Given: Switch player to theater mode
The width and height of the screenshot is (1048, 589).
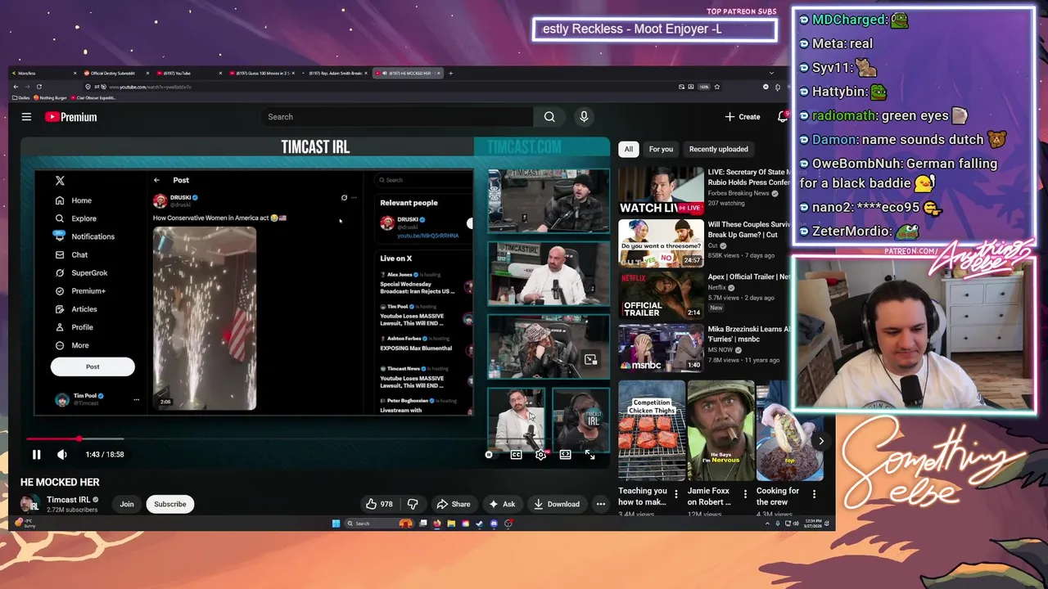Looking at the screenshot, I should [x=565, y=455].
